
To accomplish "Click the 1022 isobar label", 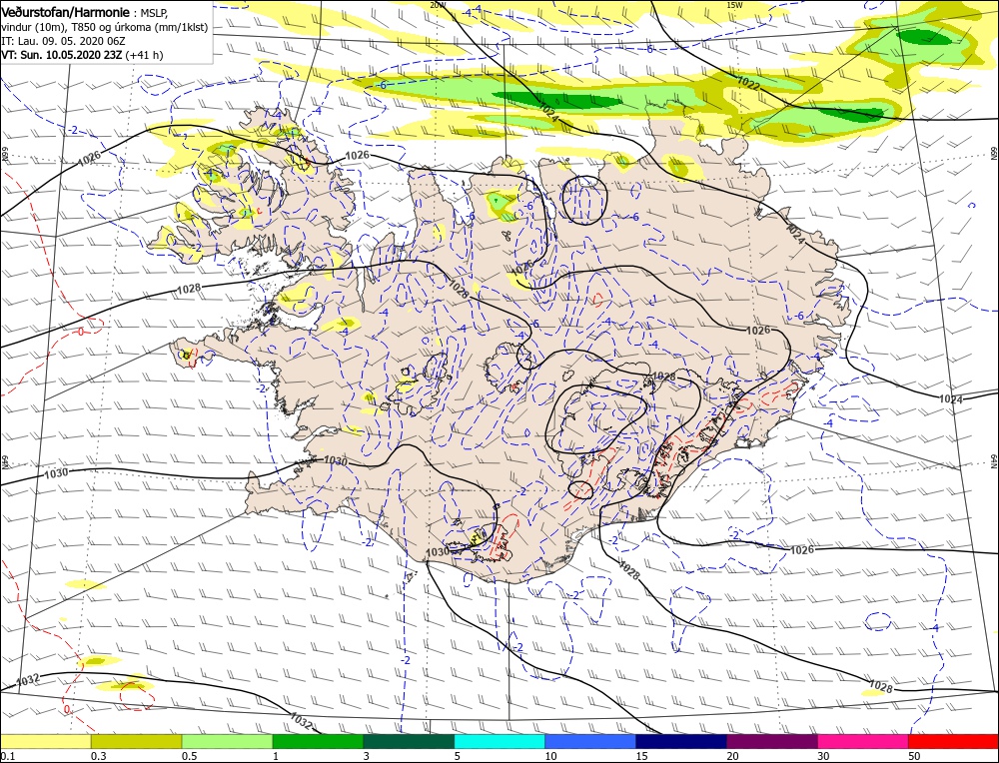I will point(748,82).
